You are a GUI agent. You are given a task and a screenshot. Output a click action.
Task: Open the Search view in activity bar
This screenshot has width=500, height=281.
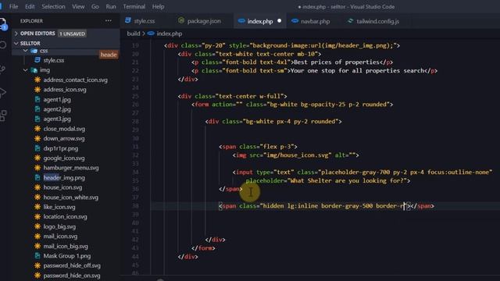click(x=3, y=45)
